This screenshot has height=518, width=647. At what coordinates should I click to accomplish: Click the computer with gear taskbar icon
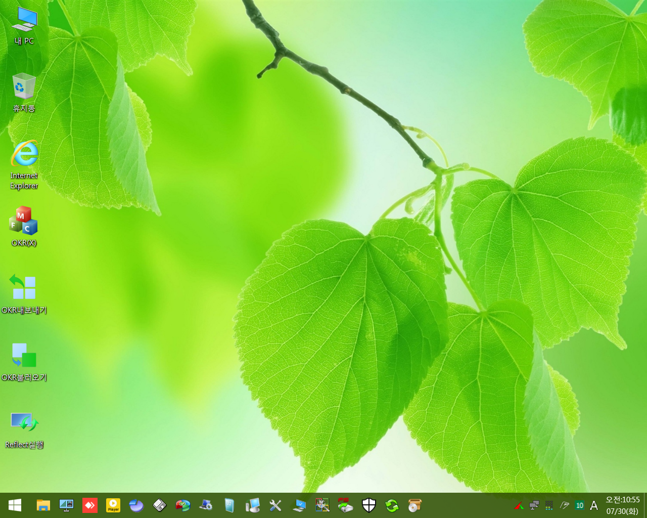206,505
